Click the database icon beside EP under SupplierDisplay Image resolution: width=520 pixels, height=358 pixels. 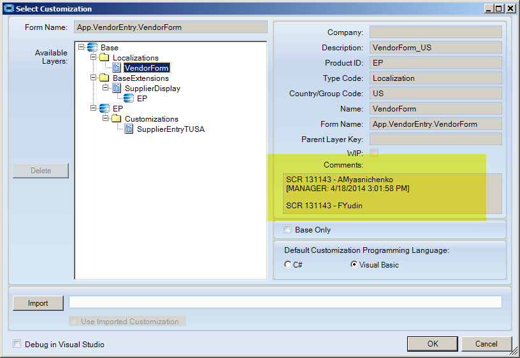pos(129,98)
